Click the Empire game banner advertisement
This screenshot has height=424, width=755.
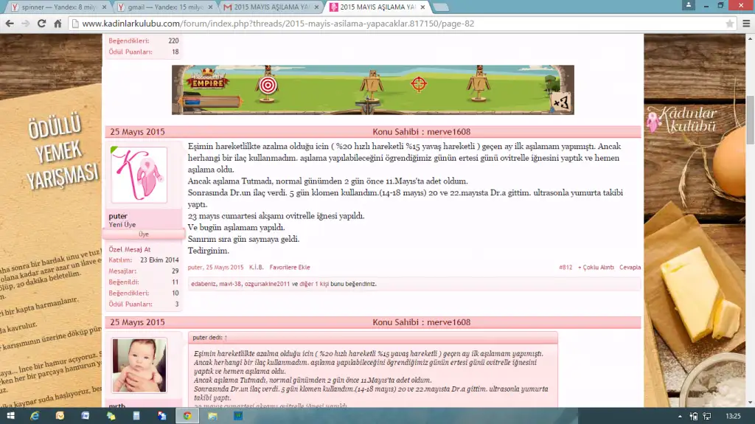click(x=372, y=90)
